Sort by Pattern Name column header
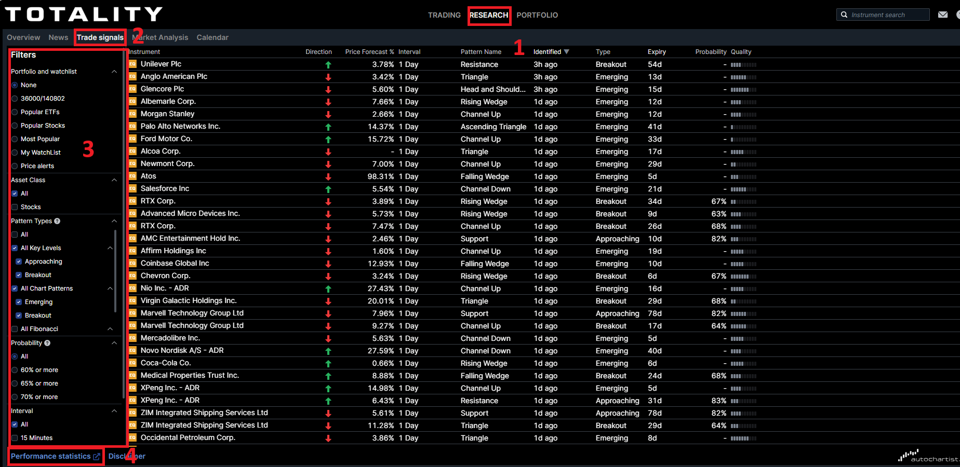This screenshot has width=960, height=467. (x=481, y=52)
